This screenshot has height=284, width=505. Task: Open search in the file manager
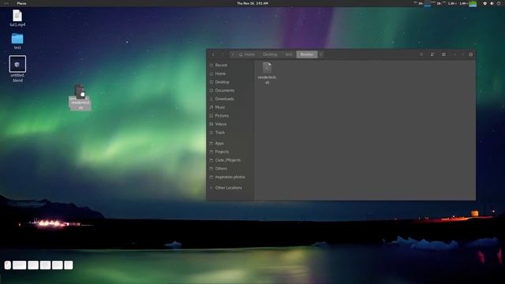421,54
